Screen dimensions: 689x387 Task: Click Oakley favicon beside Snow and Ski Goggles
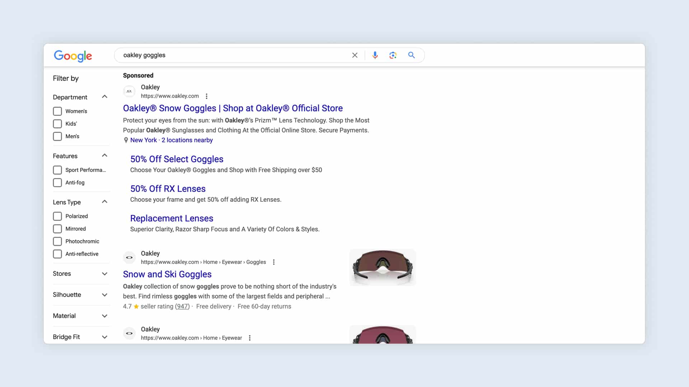pyautogui.click(x=129, y=257)
